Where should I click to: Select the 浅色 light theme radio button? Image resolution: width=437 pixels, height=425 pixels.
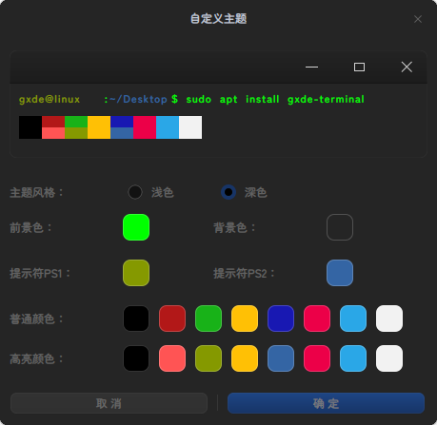pos(135,192)
